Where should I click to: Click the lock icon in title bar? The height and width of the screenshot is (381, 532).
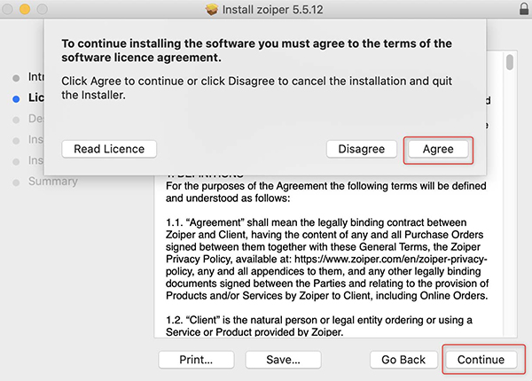pyautogui.click(x=524, y=9)
